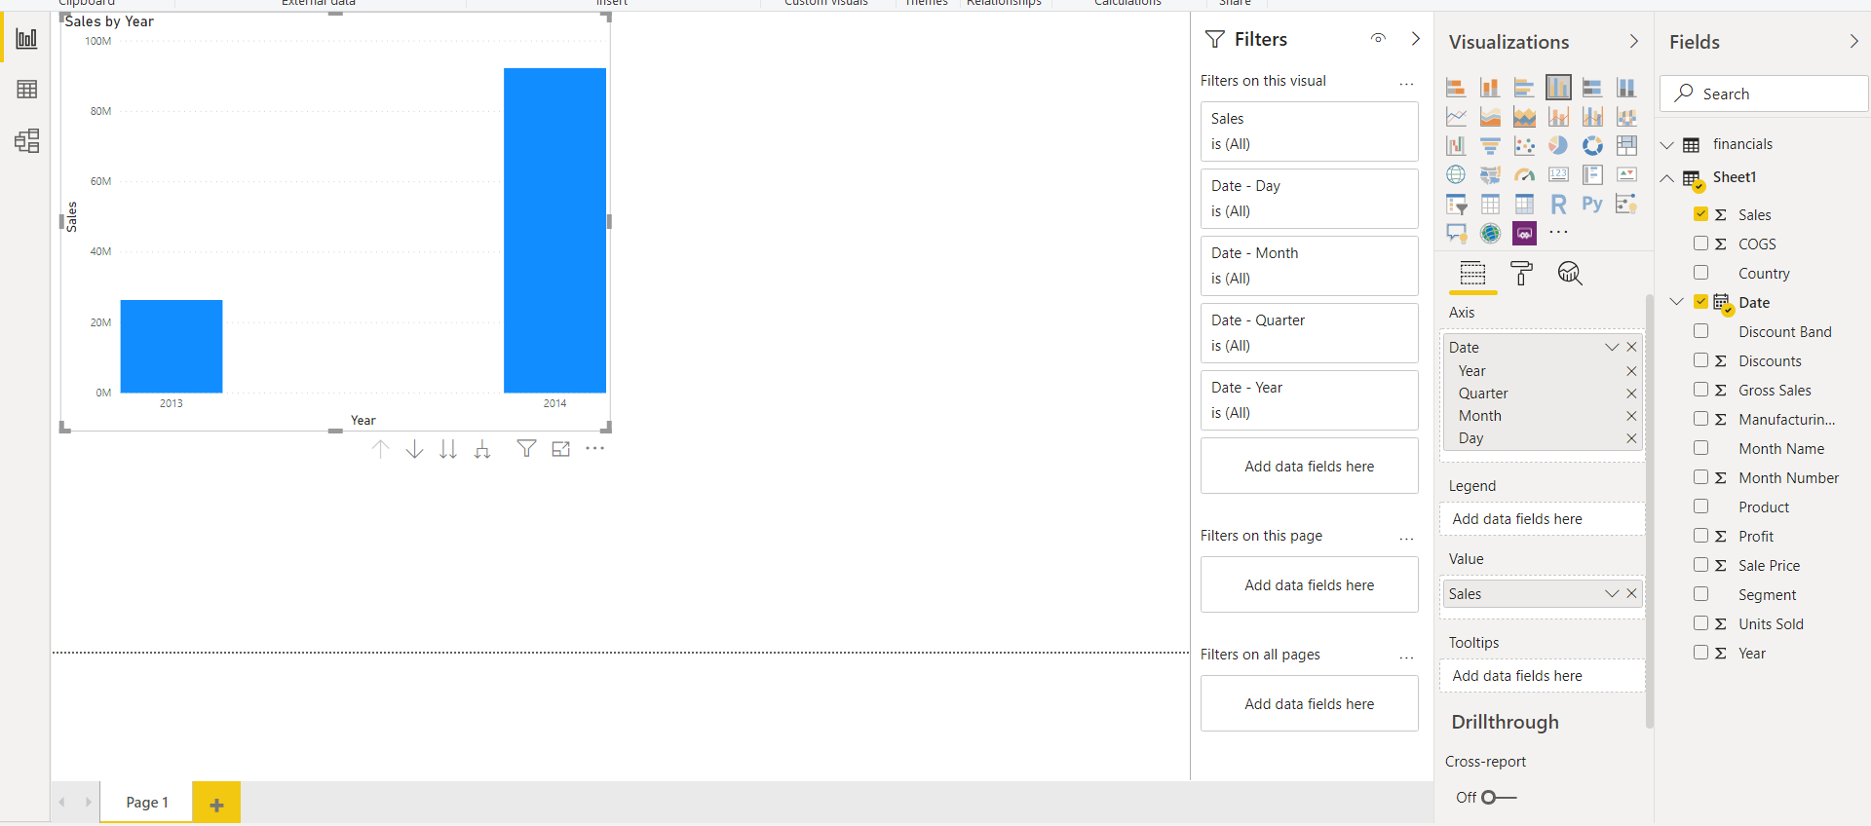Open the Format paint roller tab
This screenshot has height=826, width=1871.
[x=1520, y=274]
